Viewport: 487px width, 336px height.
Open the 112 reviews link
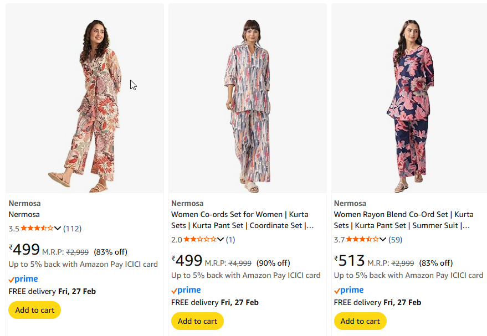pos(72,228)
